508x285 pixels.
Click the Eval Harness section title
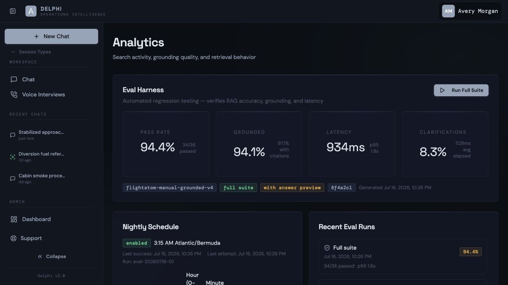(x=143, y=90)
